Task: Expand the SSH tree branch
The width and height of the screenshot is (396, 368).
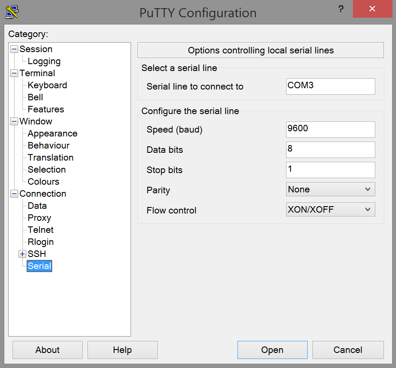Action: click(22, 254)
